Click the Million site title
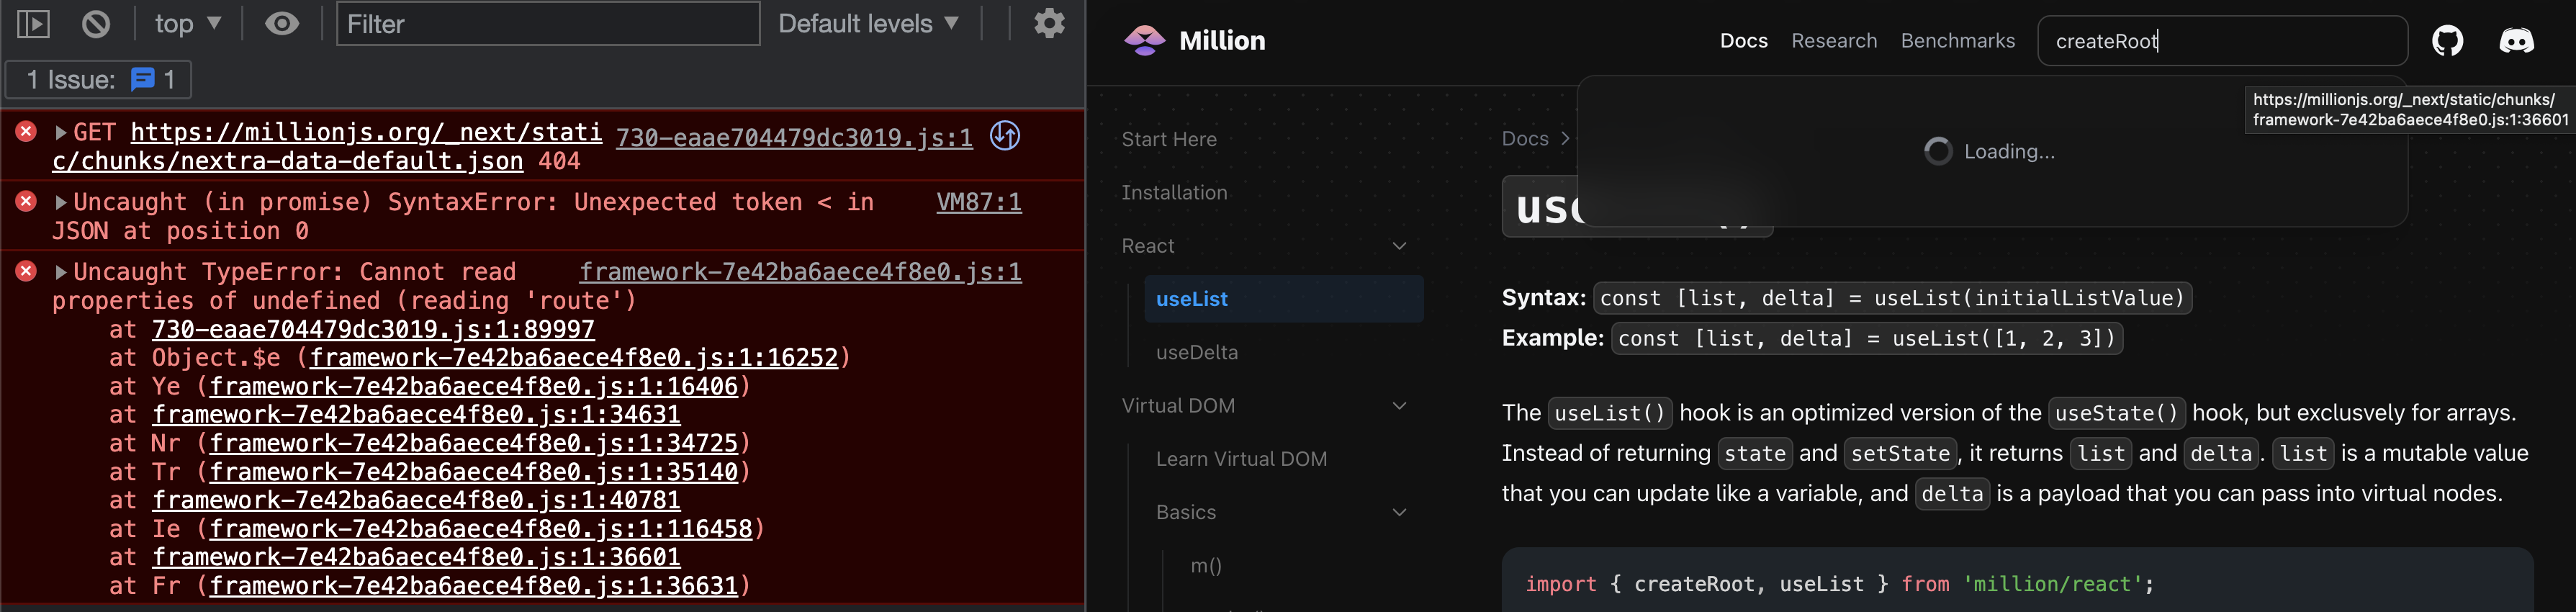Viewport: 2576px width, 612px height. click(x=1222, y=41)
